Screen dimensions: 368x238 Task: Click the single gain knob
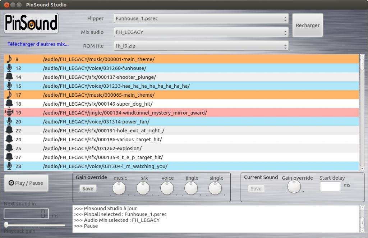pyautogui.click(x=215, y=188)
